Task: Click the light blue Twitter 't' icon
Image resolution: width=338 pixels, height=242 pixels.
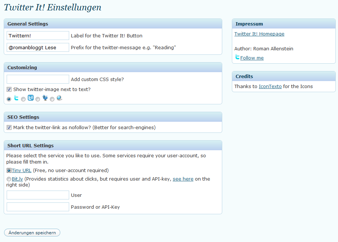Action: 16,98
